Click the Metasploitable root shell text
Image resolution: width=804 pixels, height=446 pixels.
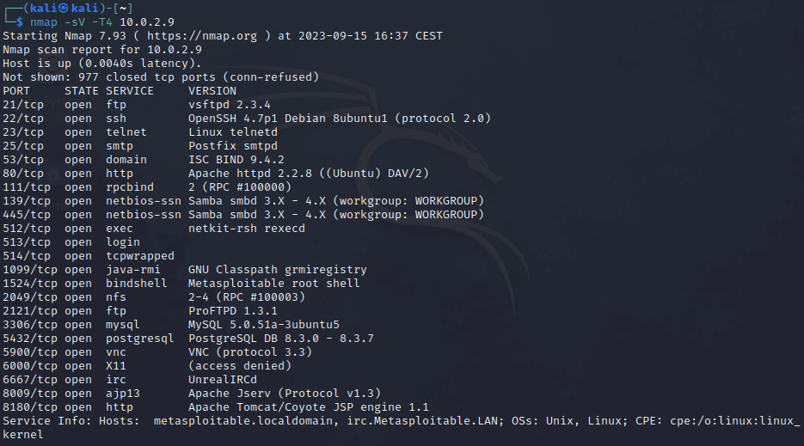pyautogui.click(x=274, y=284)
